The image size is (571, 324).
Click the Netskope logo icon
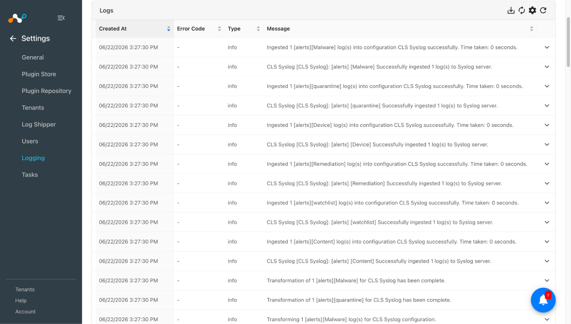coord(17,18)
